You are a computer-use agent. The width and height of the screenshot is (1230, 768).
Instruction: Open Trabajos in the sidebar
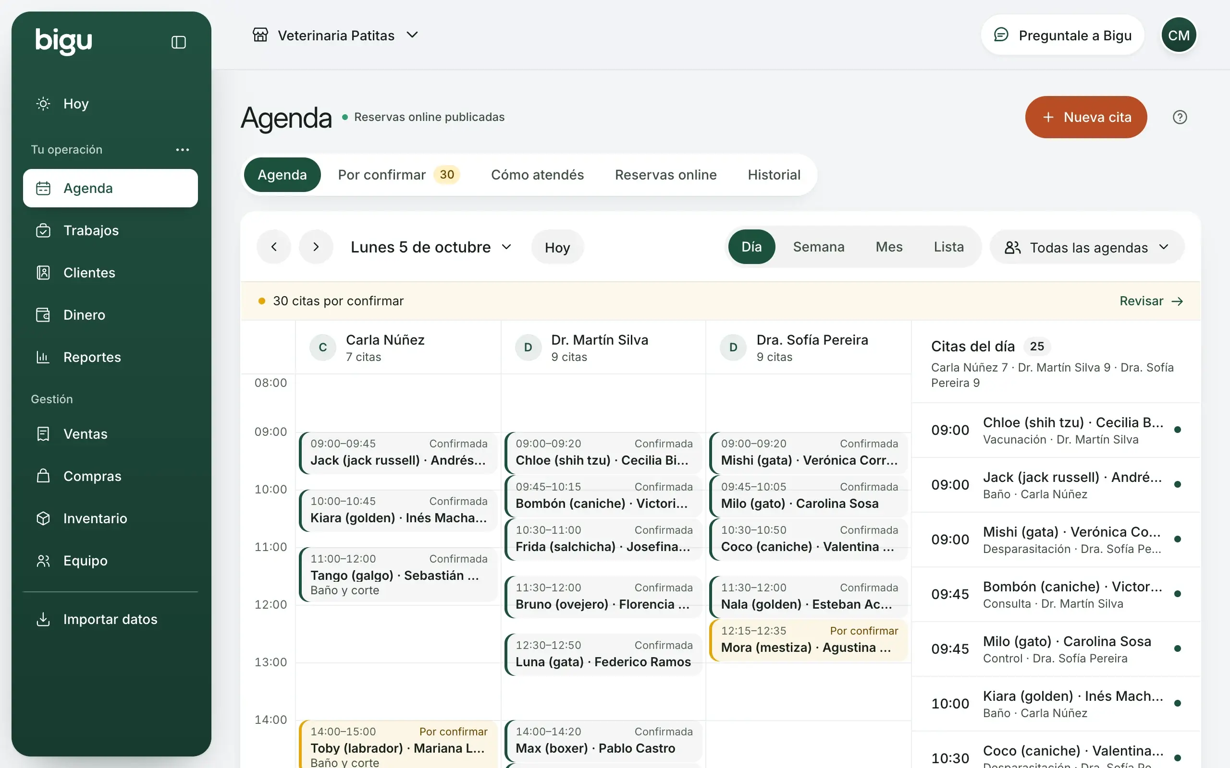(x=111, y=230)
